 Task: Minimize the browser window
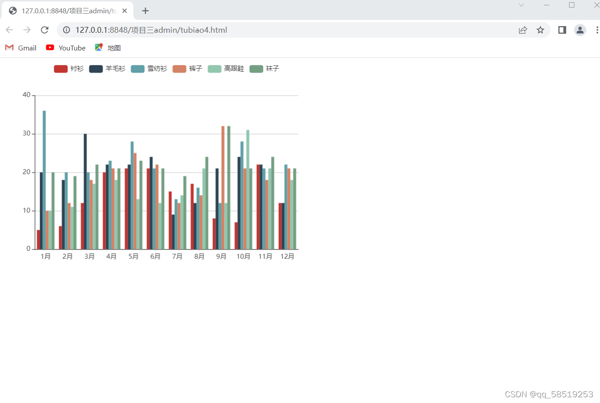pyautogui.click(x=546, y=5)
